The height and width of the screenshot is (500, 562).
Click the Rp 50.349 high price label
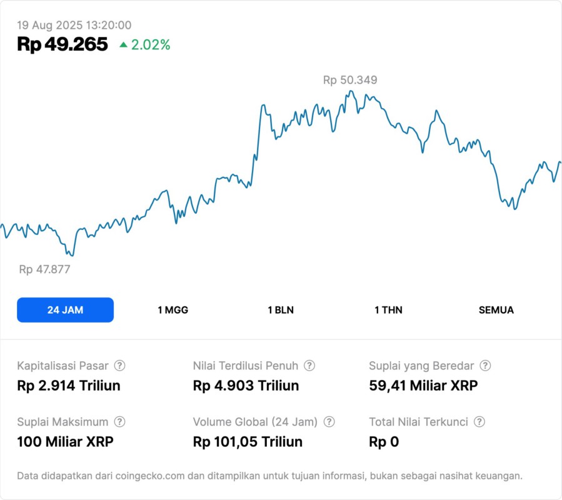[350, 80]
